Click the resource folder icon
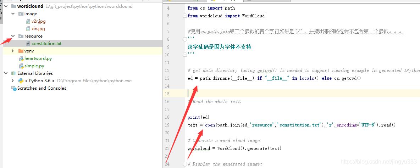Screen dimensions: 420x168 (21, 36)
